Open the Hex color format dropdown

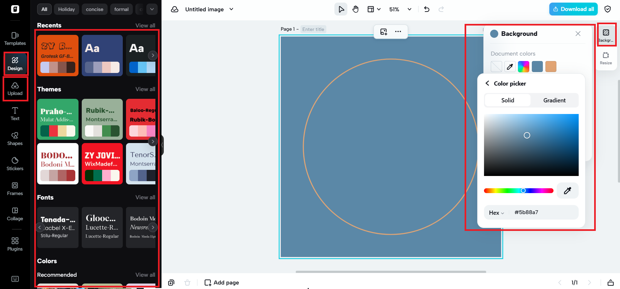point(496,212)
